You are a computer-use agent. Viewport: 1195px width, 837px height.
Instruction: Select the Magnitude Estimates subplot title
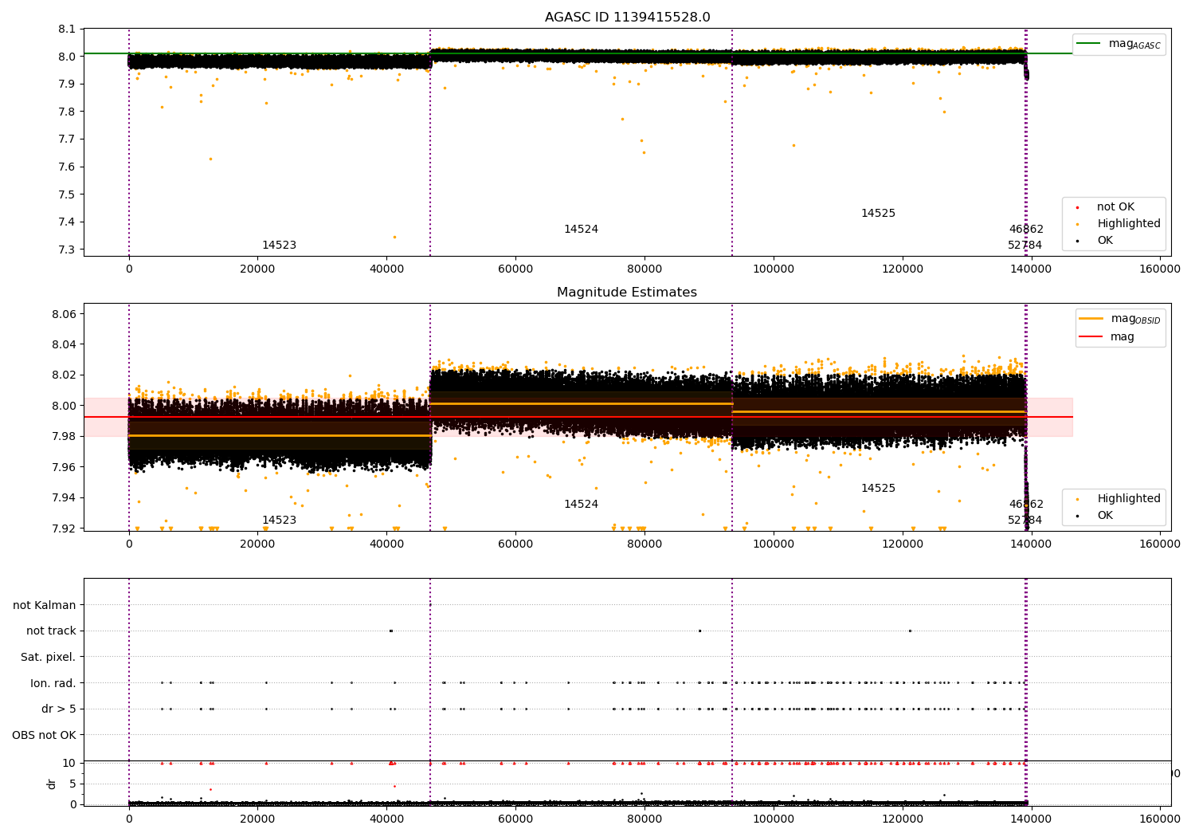(627, 293)
